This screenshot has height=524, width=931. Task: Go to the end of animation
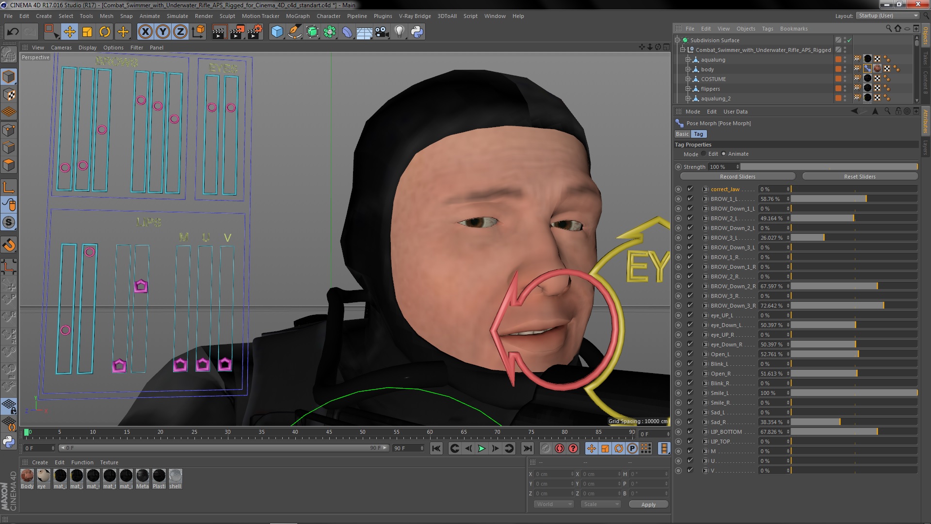point(528,448)
